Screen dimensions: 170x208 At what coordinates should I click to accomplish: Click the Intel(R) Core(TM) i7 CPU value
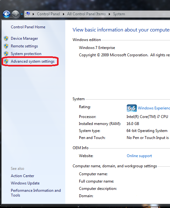point(147,117)
